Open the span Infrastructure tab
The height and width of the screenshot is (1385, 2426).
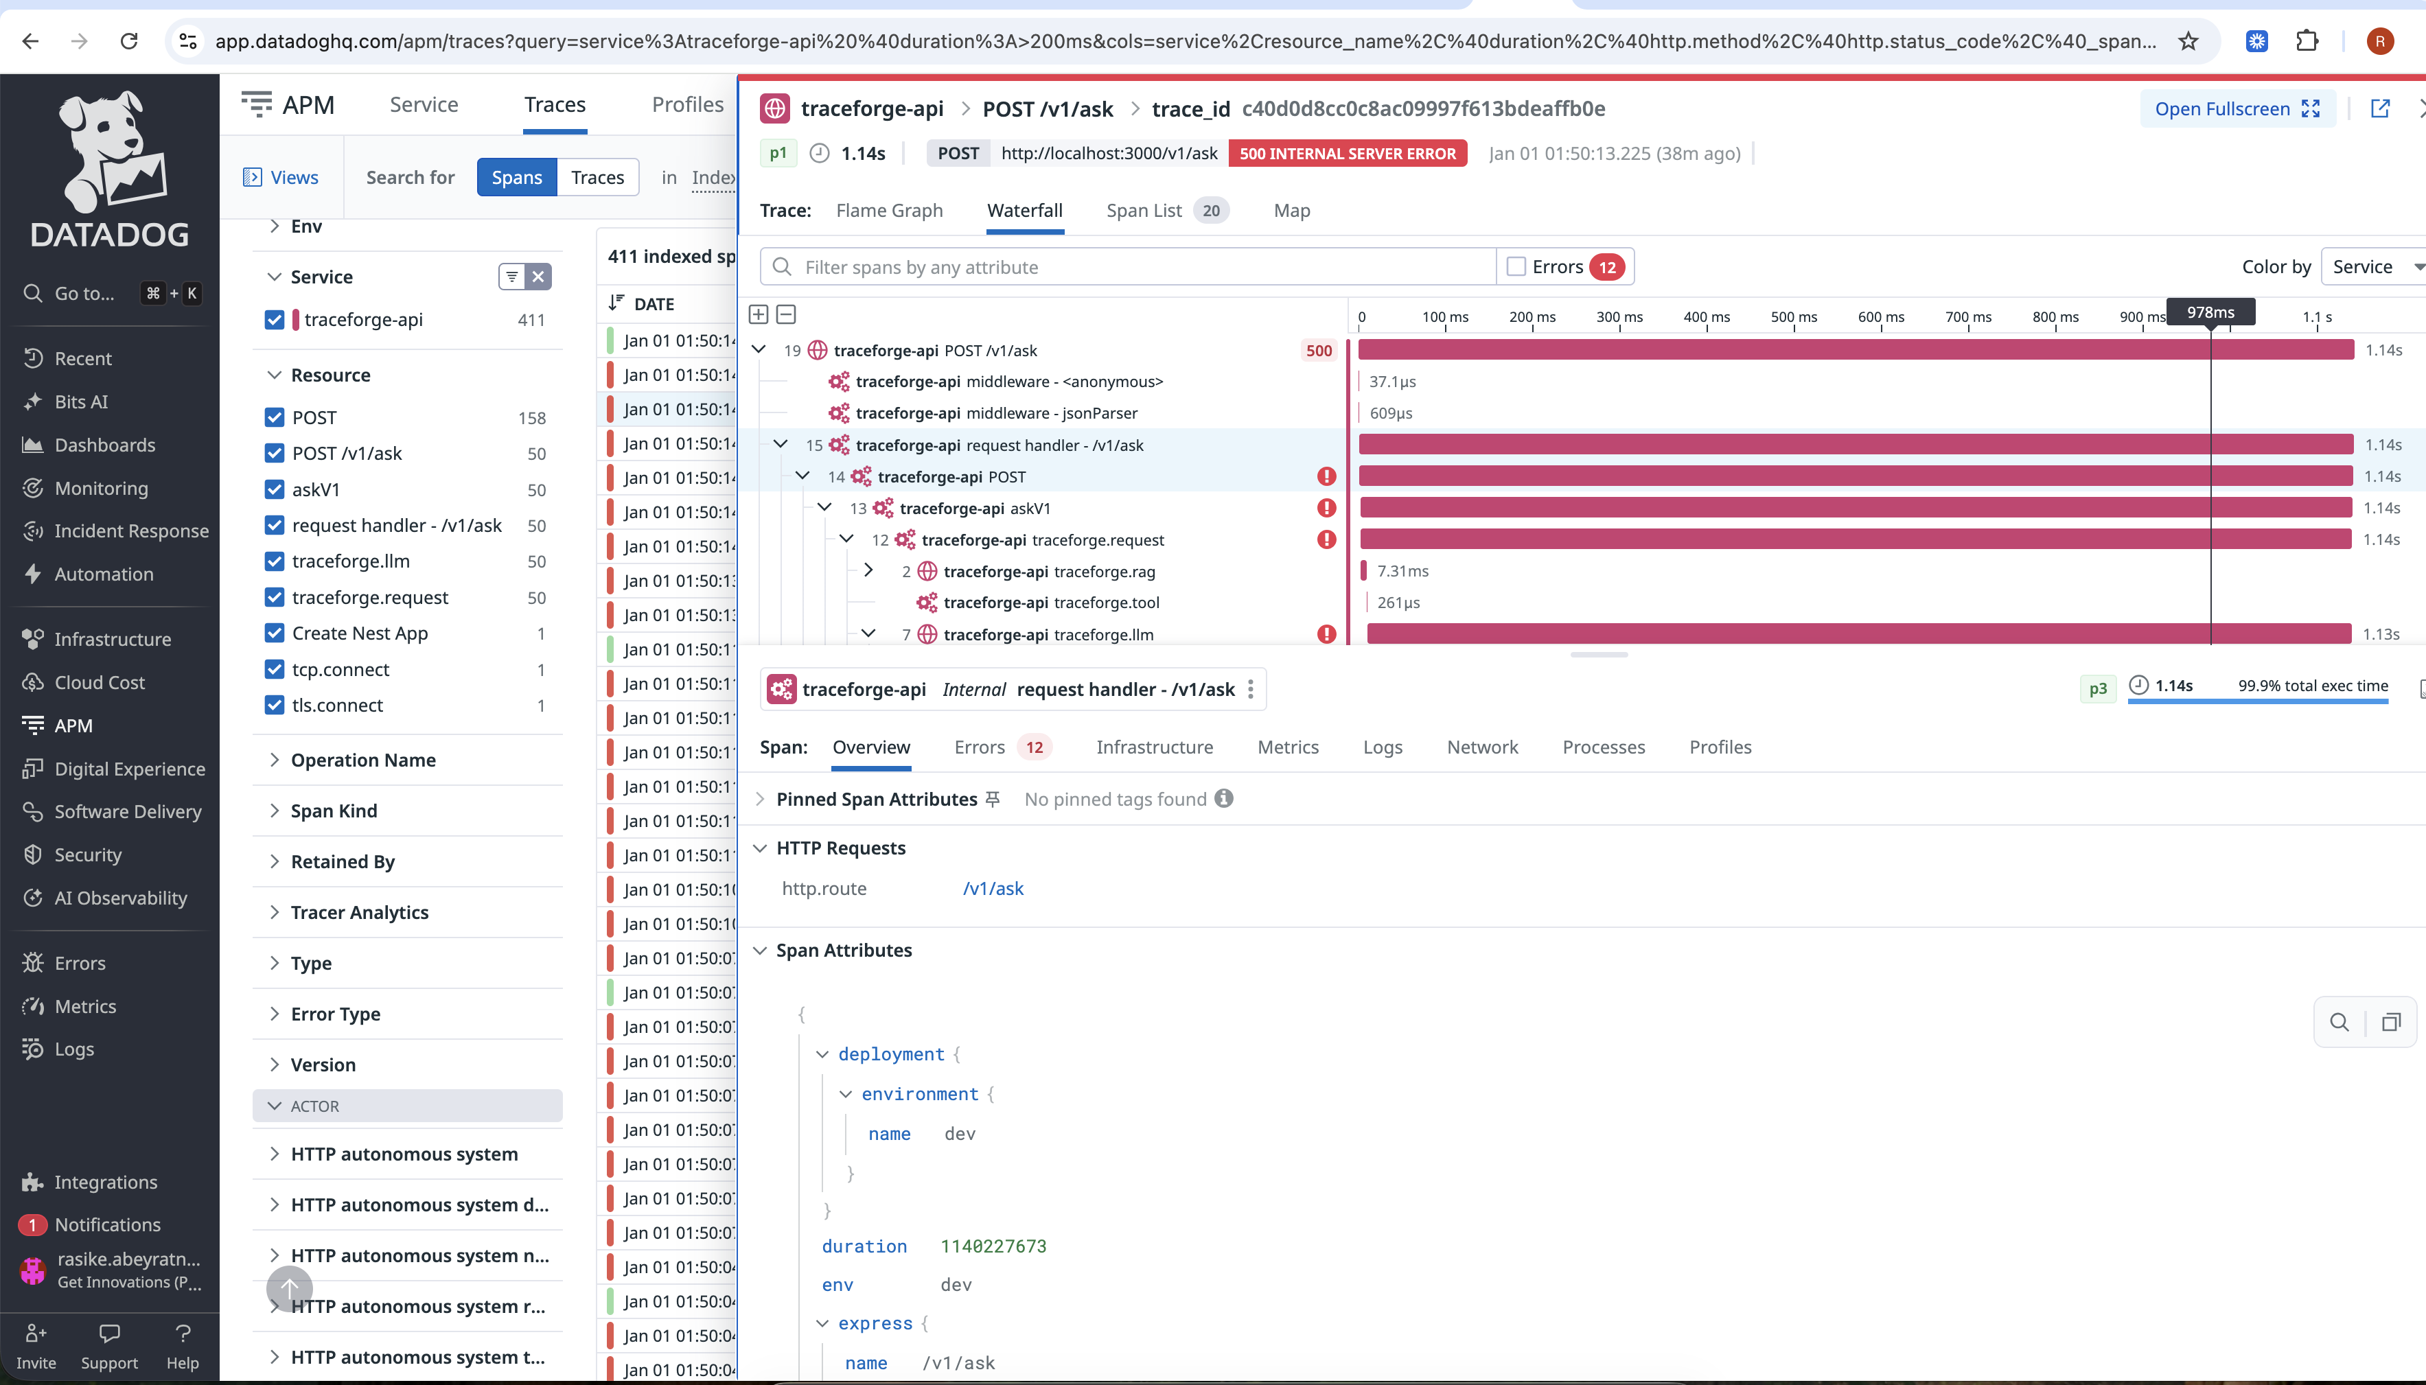[1154, 747]
